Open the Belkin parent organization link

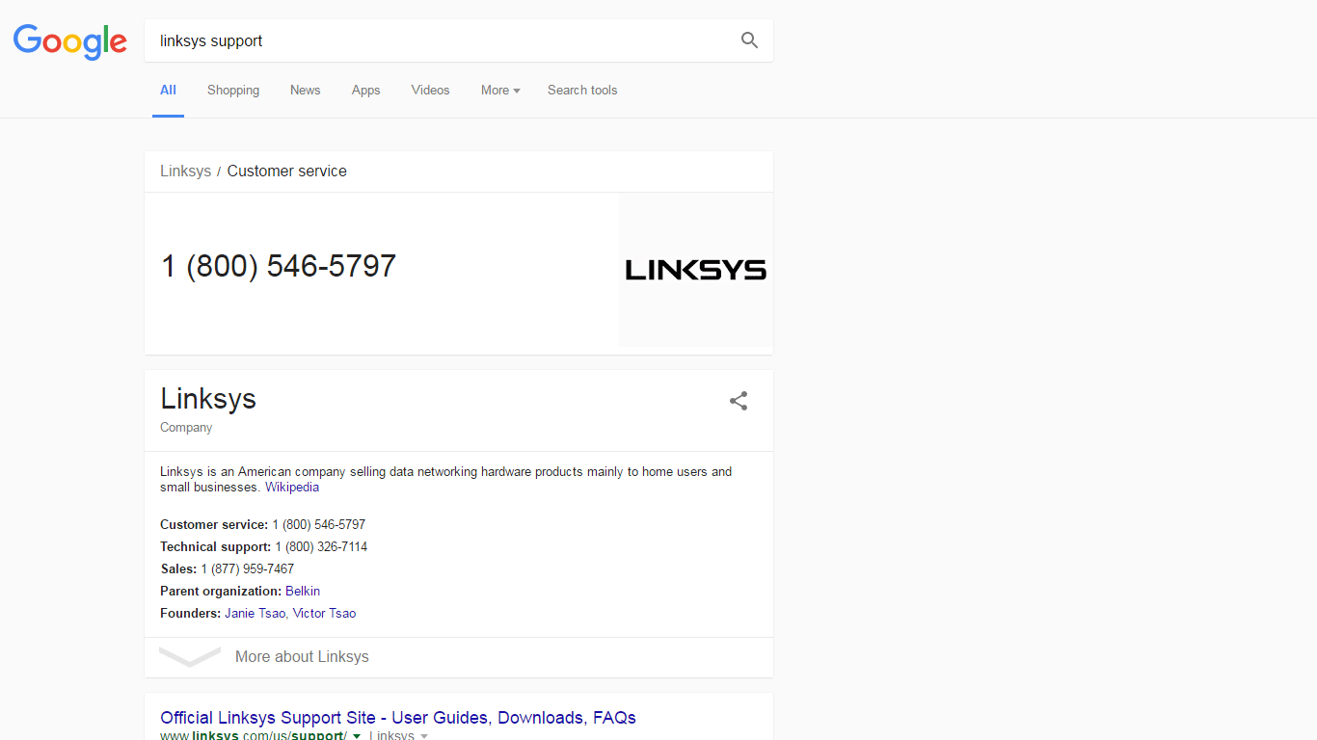pos(303,592)
